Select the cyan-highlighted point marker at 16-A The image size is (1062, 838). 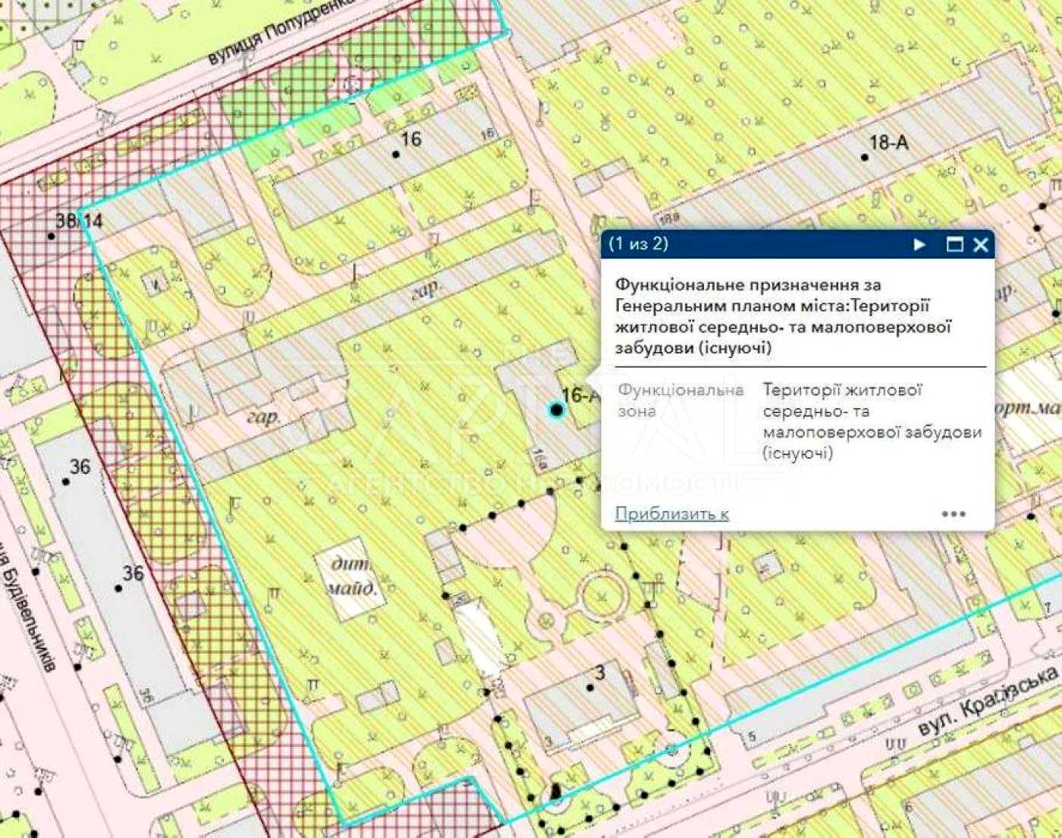click(x=557, y=410)
